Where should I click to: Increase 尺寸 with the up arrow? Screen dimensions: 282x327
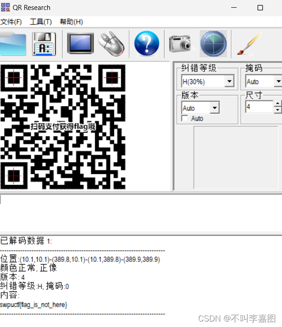coord(277,104)
